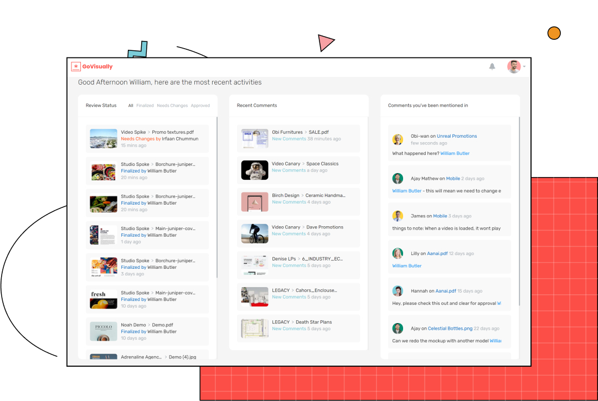598x401 pixels.
Task: Open the Space Classics astronaut thumbnail
Action: pyautogui.click(x=255, y=170)
